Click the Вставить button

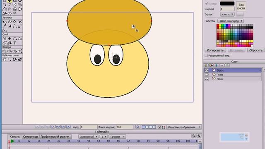coord(236,50)
